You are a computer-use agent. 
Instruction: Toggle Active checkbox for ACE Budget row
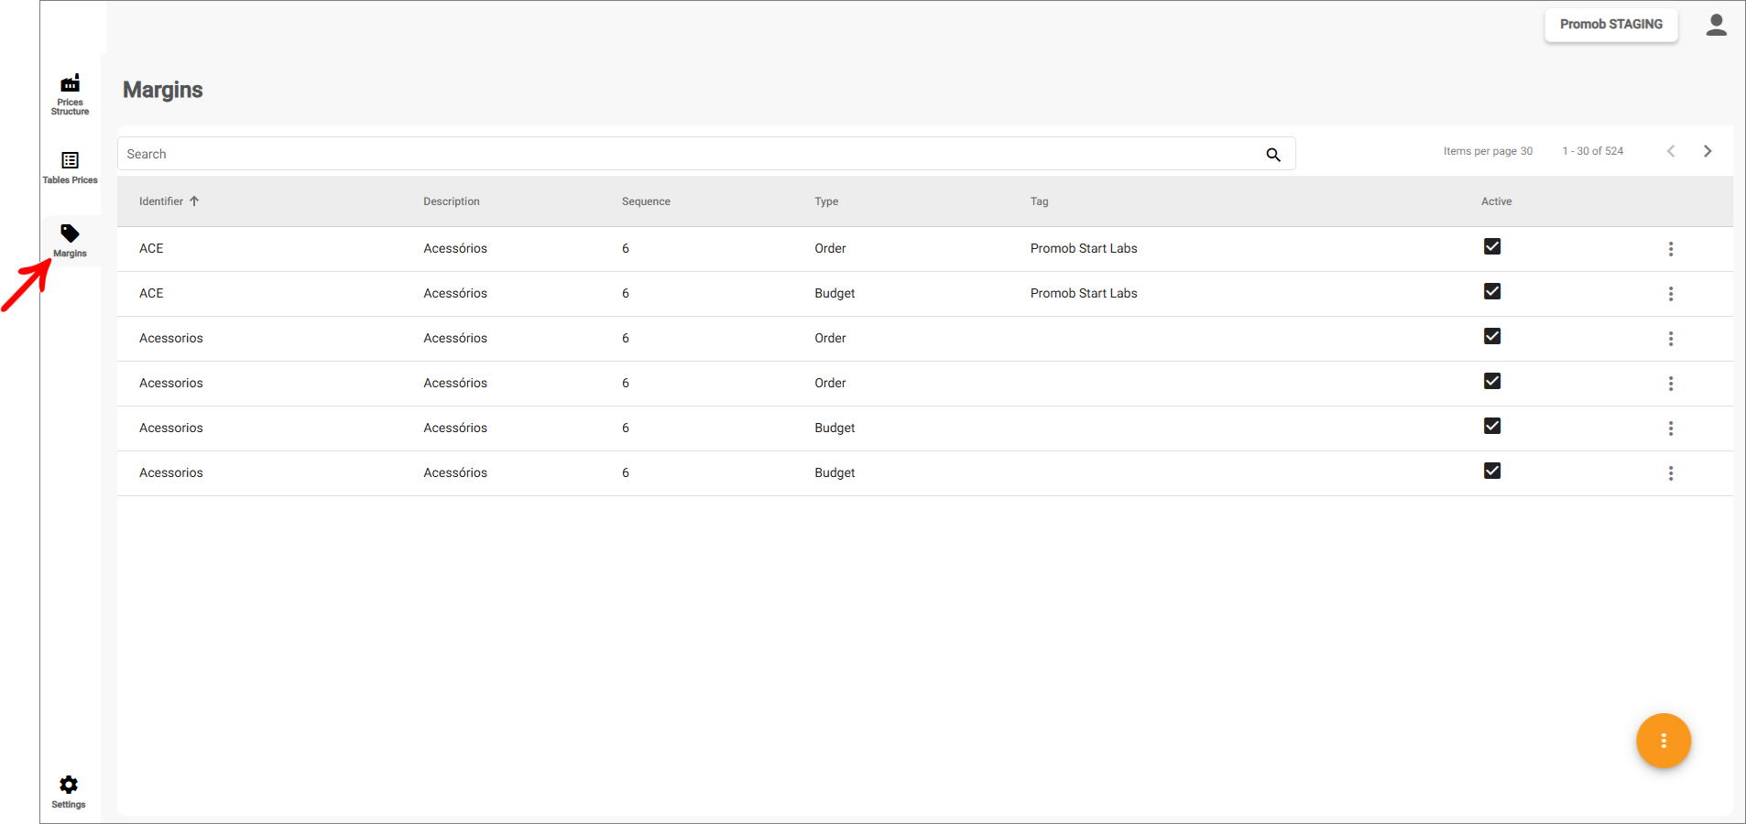(1491, 291)
